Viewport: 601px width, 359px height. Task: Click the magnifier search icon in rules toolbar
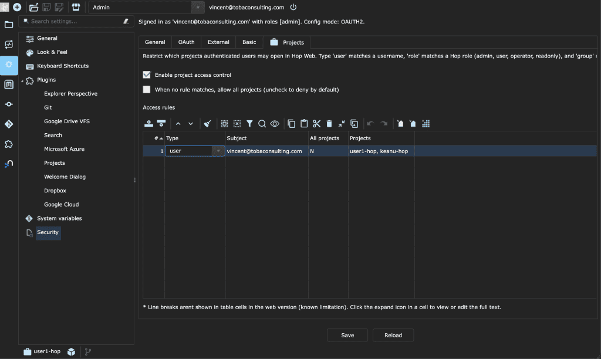click(x=262, y=123)
